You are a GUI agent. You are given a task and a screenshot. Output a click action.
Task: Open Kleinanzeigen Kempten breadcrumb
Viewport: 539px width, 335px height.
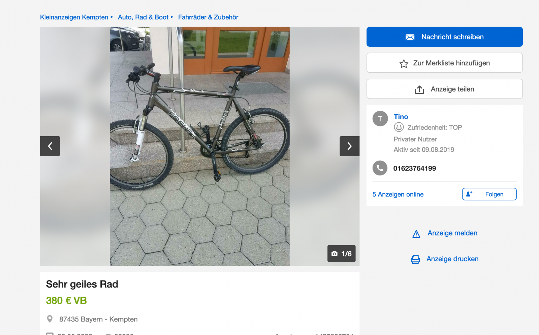click(x=74, y=17)
